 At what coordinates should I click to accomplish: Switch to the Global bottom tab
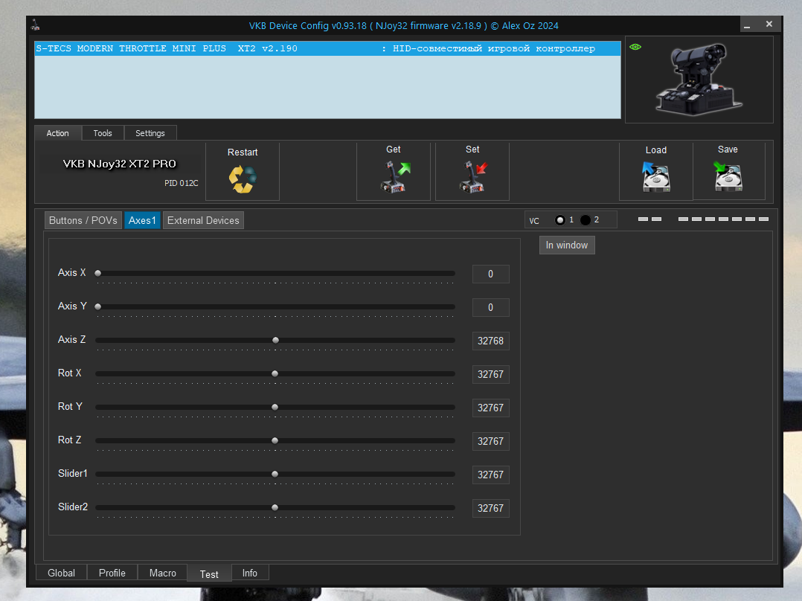click(61, 573)
